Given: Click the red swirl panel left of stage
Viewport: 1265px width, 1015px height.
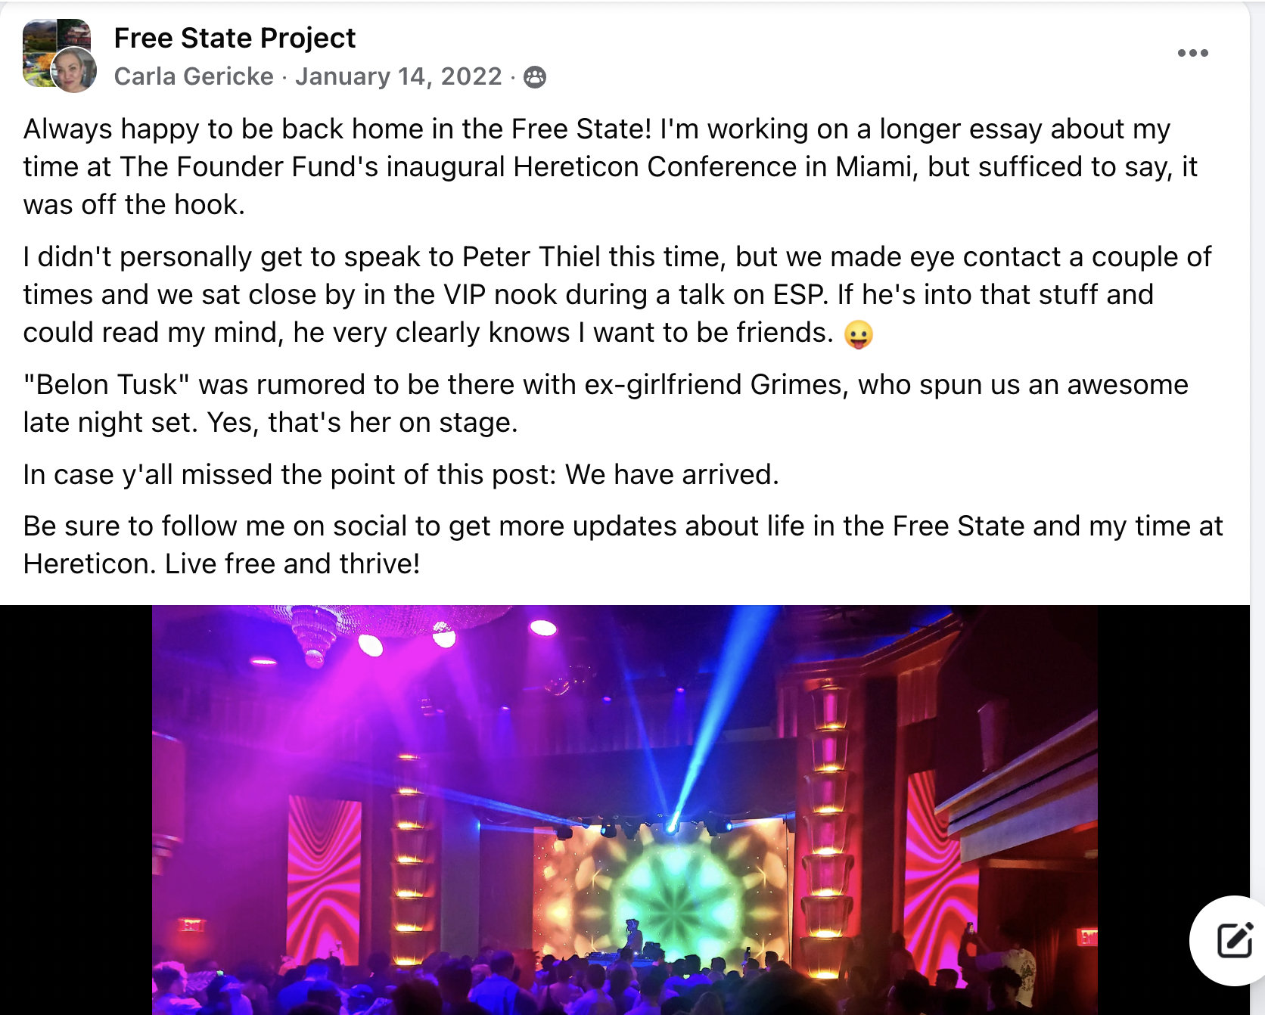Looking at the screenshot, I should 325,870.
